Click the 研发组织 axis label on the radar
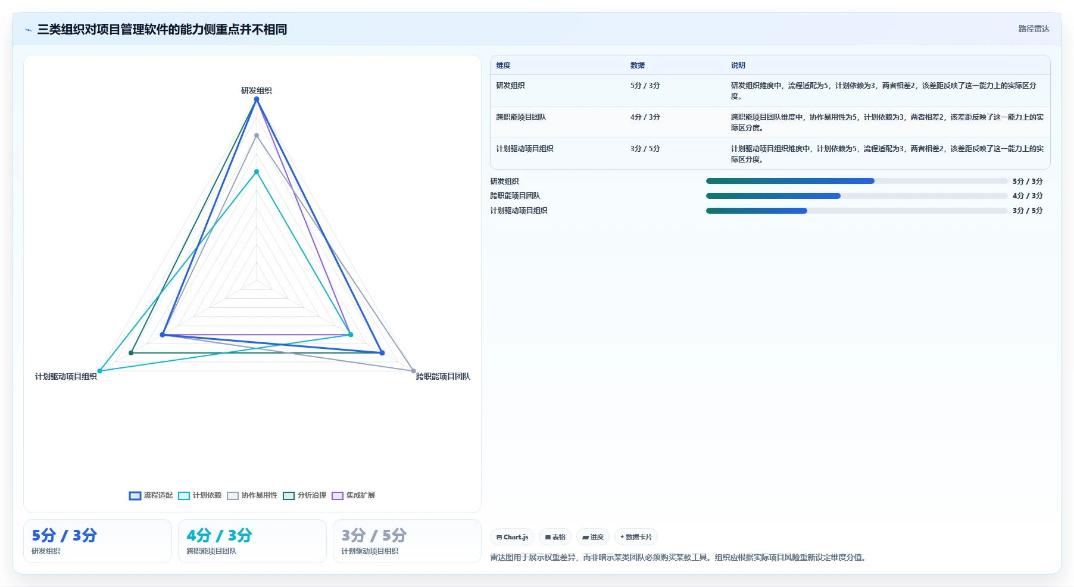Viewport: 1074px width, 587px height. point(257,90)
